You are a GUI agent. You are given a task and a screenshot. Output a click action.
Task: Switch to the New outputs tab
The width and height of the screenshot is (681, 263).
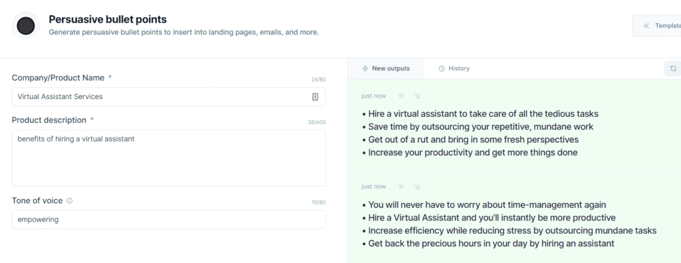386,68
